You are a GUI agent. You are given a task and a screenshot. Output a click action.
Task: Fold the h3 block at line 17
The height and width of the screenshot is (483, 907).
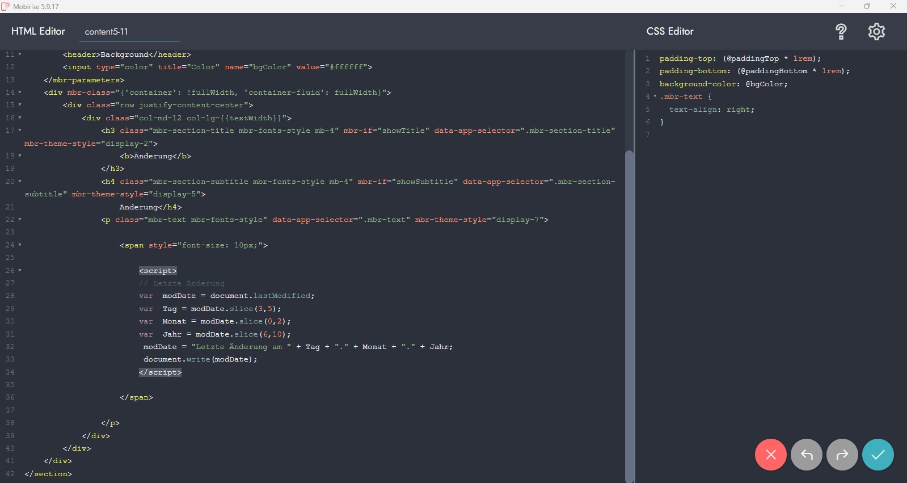[x=20, y=131]
